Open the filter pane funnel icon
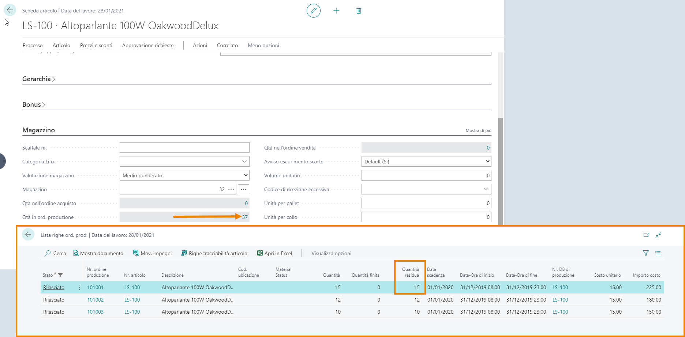Viewport: 685px width, 337px height. click(646, 253)
